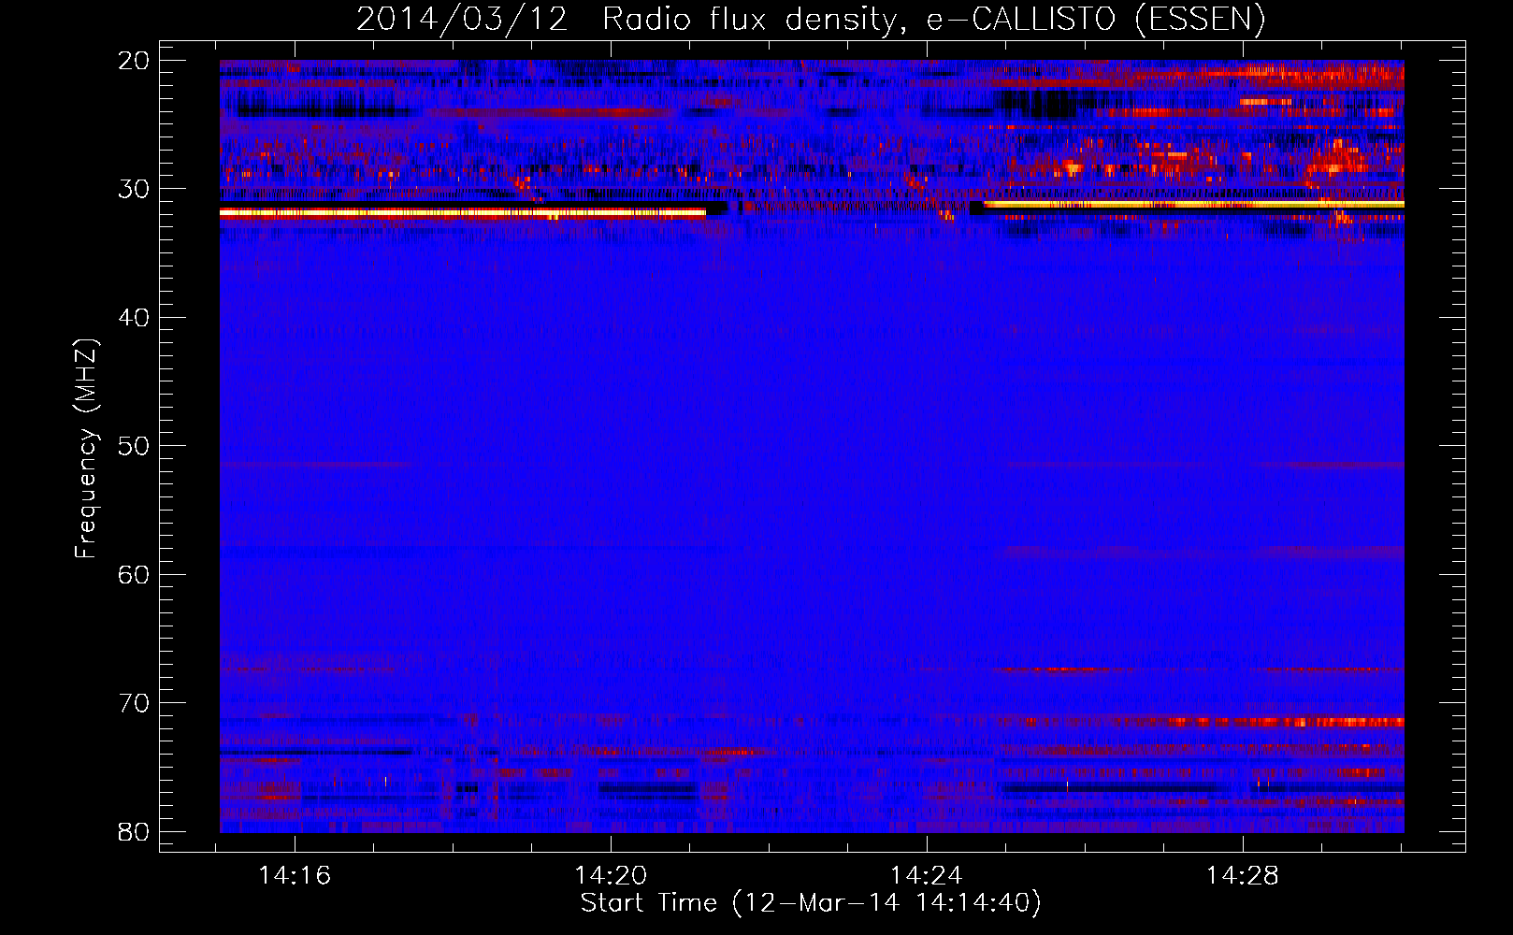Click the 14:16 time tick label
Viewport: 1513px width, 935px height.
click(295, 876)
